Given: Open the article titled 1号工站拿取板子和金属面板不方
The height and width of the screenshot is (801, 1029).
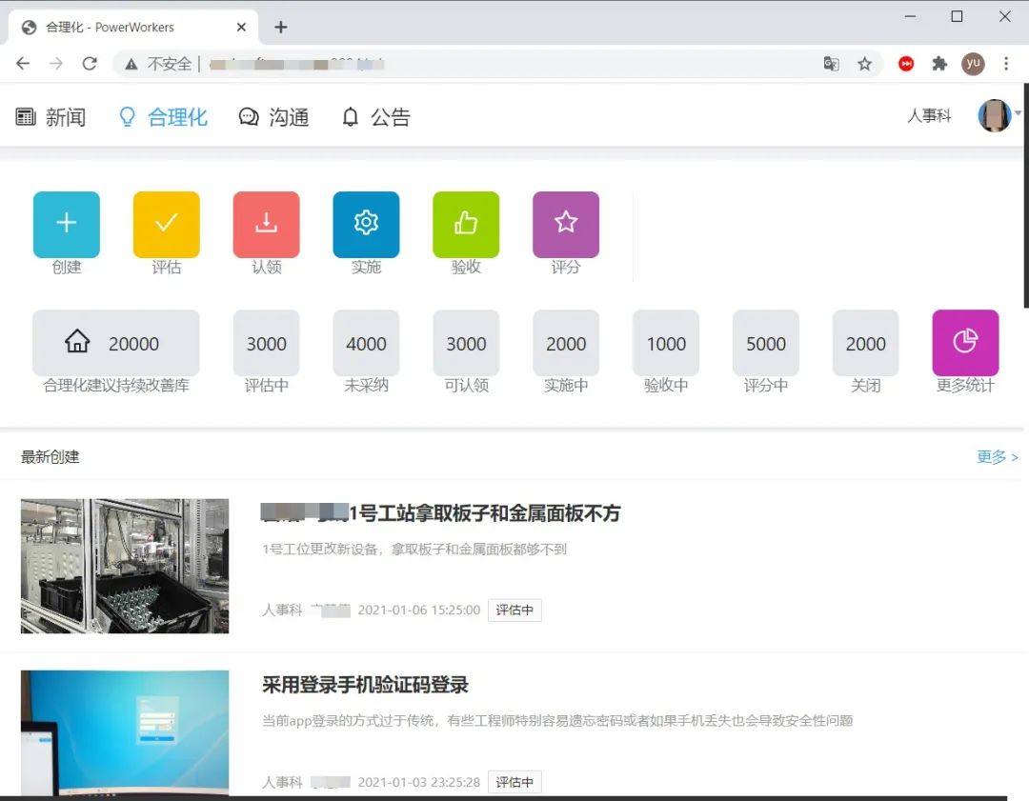Looking at the screenshot, I should click(x=440, y=513).
